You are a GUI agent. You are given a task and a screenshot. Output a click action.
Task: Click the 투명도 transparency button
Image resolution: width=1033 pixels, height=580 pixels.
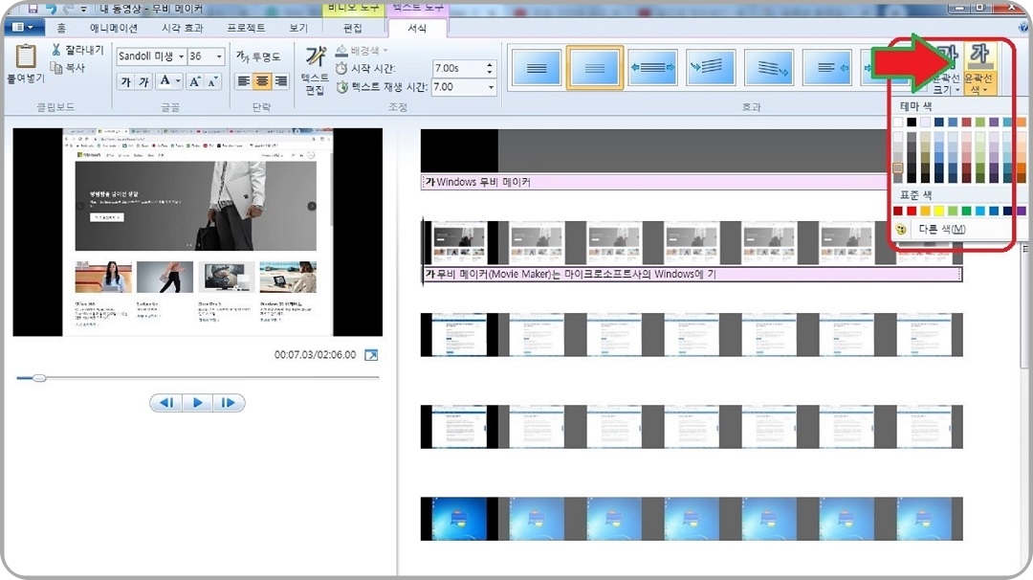[258, 56]
